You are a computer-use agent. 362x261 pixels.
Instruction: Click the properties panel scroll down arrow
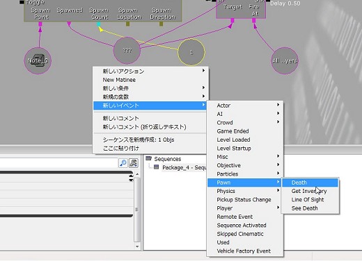(x=137, y=246)
